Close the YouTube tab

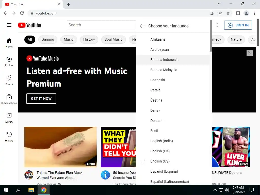click(x=59, y=4)
